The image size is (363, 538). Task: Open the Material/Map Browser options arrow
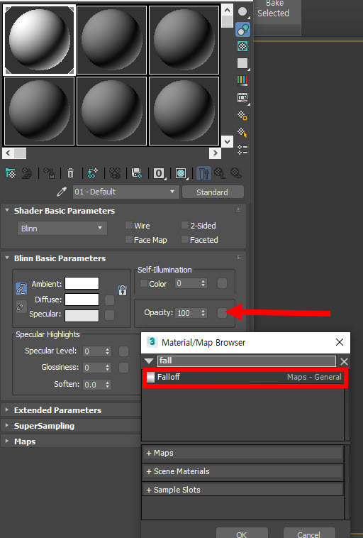click(x=149, y=361)
